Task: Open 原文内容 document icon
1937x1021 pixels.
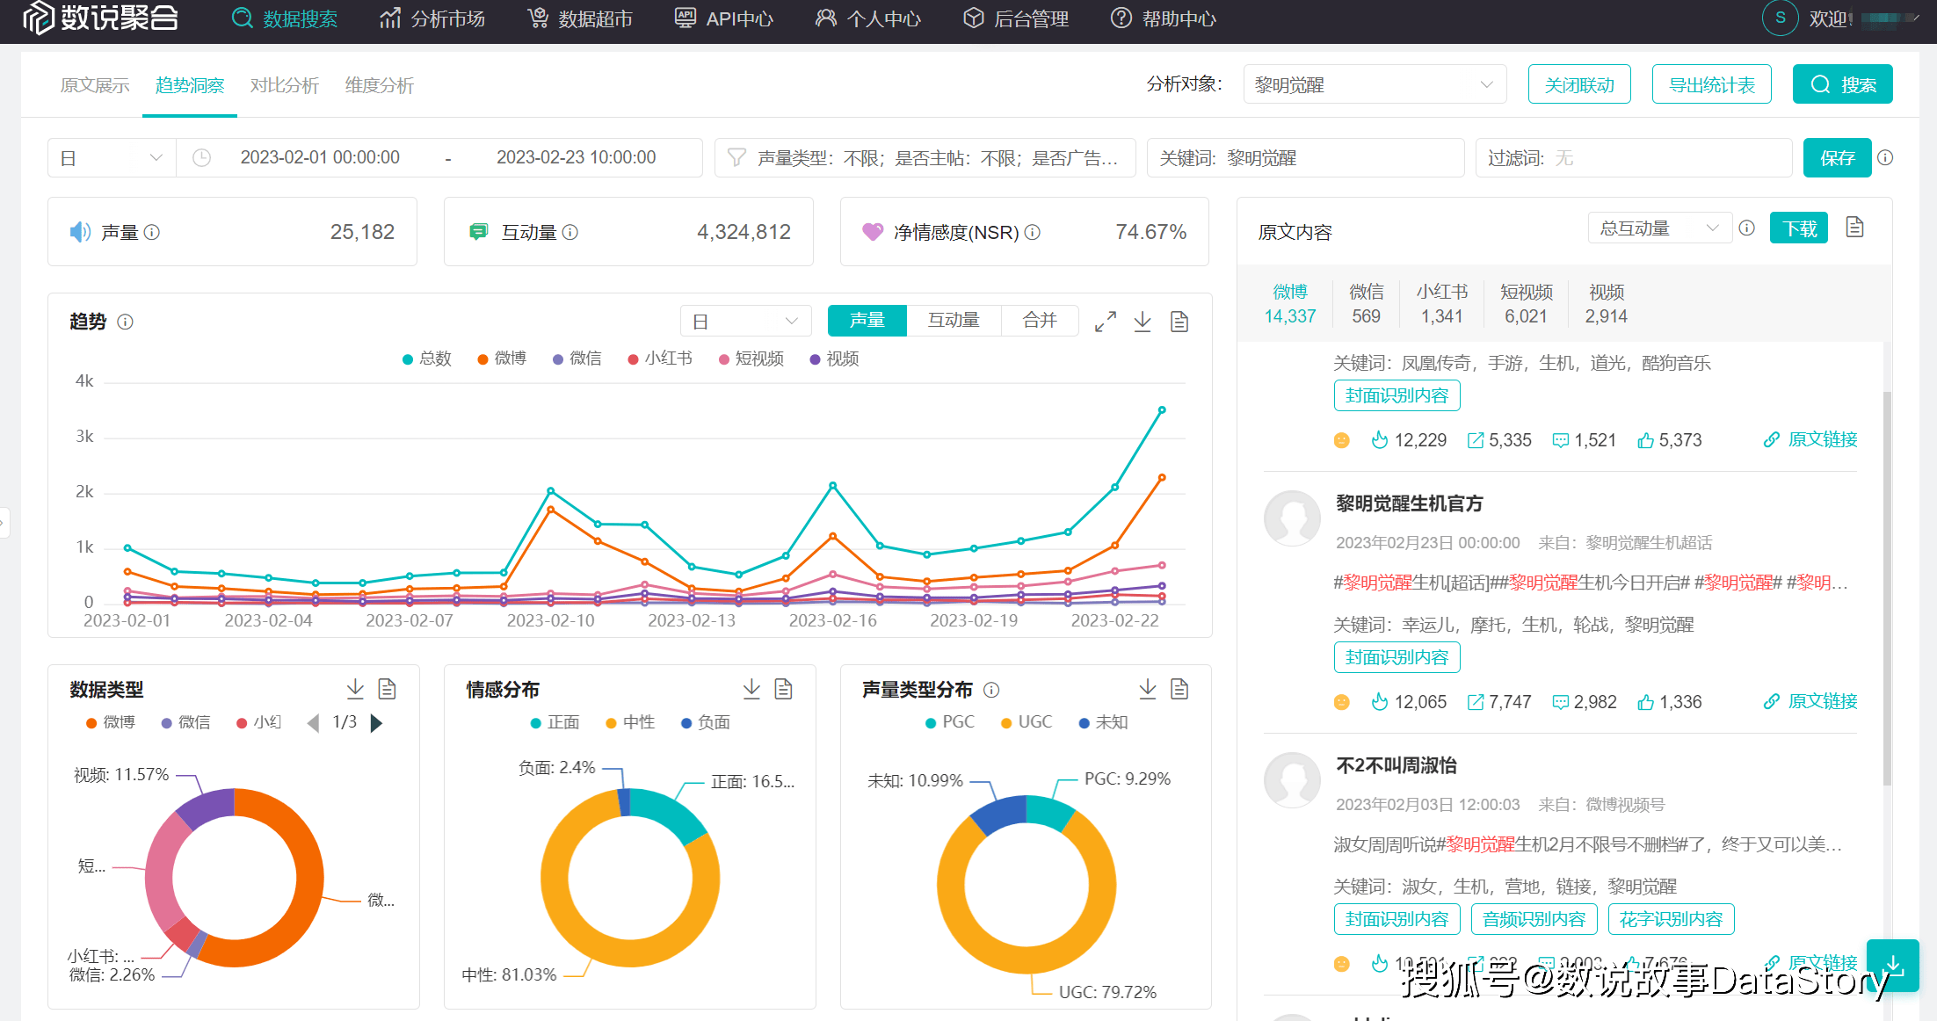Action: 1854,228
